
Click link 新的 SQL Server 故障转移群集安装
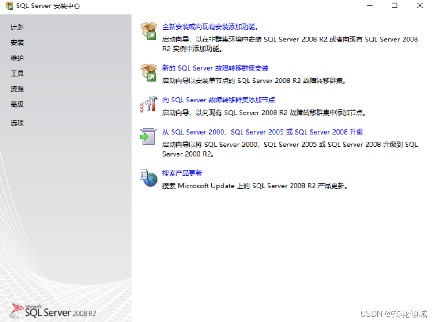(215, 68)
